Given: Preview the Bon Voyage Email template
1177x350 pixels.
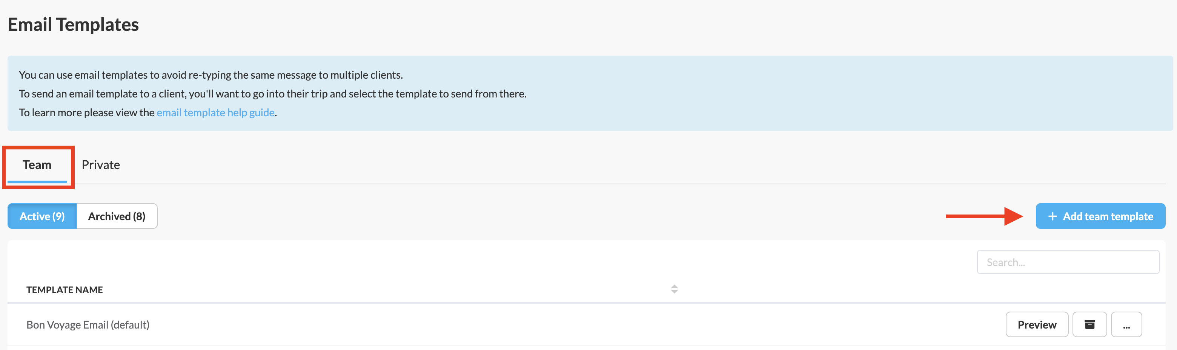Looking at the screenshot, I should 1037,324.
